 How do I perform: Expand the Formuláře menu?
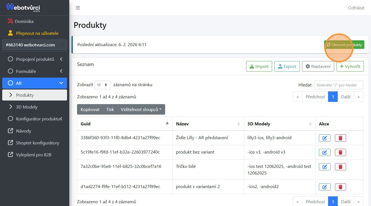34,71
